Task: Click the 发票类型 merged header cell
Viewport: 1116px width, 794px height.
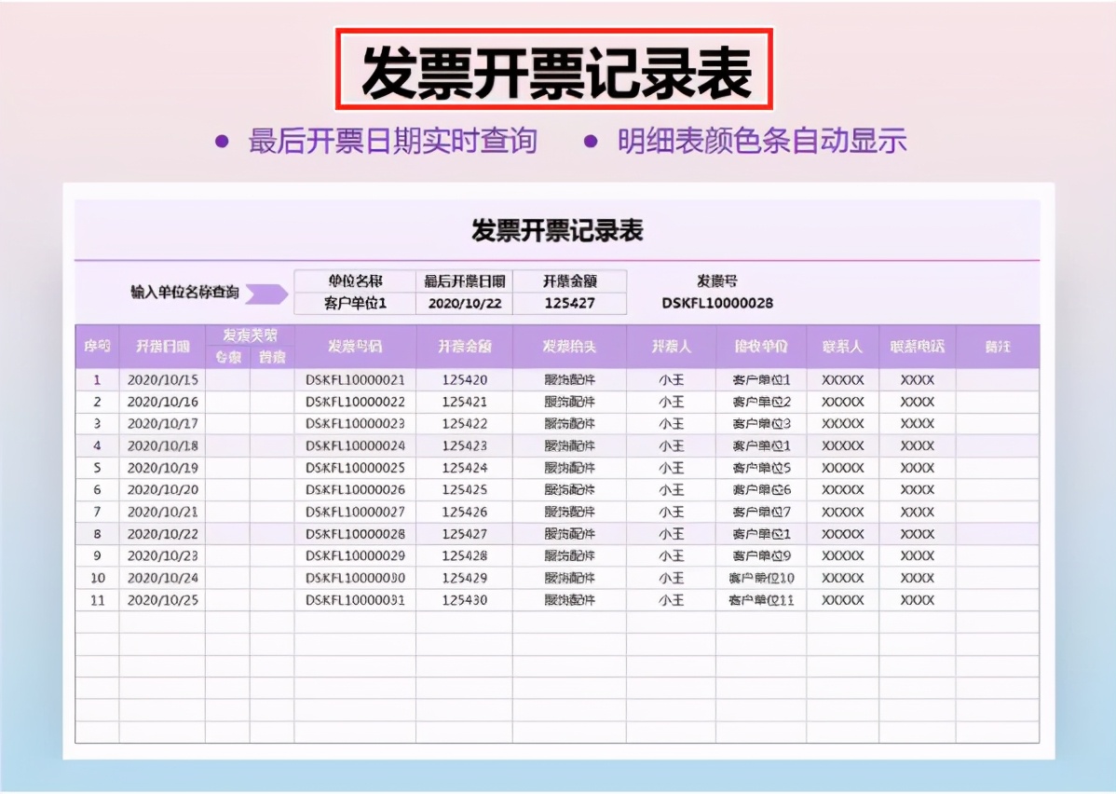Action: (251, 335)
